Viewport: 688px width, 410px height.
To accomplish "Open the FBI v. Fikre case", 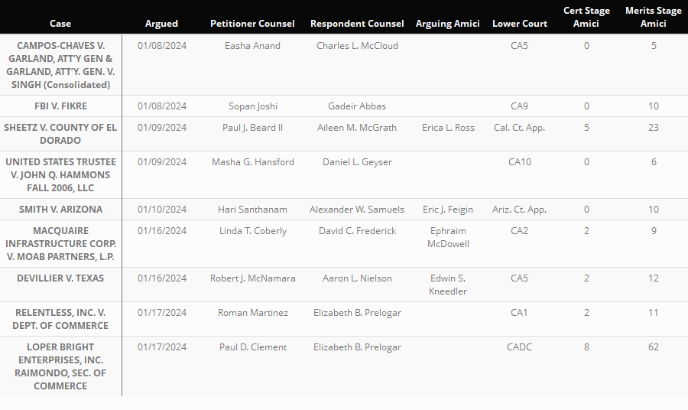I will (60, 106).
